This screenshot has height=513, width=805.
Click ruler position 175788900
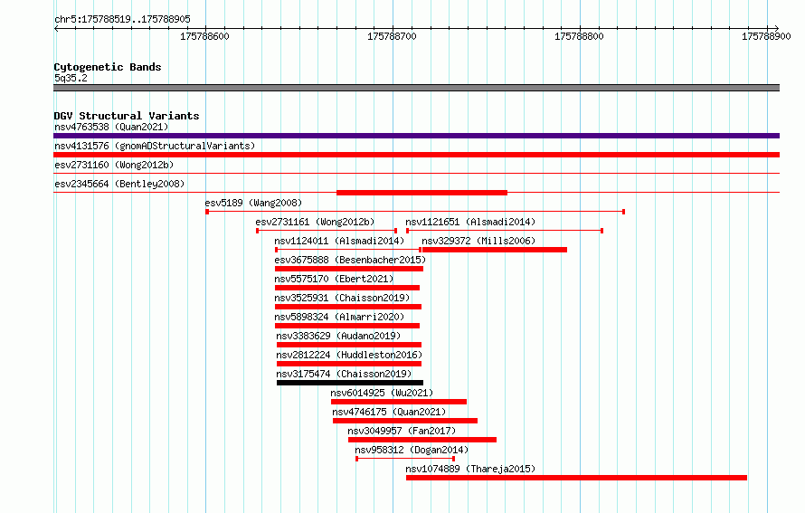point(766,36)
